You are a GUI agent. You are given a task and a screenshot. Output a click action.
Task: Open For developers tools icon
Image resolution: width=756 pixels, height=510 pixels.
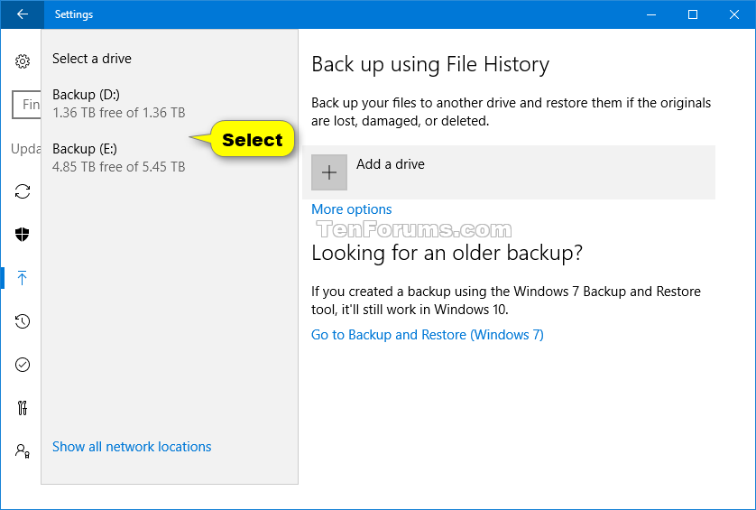23,408
